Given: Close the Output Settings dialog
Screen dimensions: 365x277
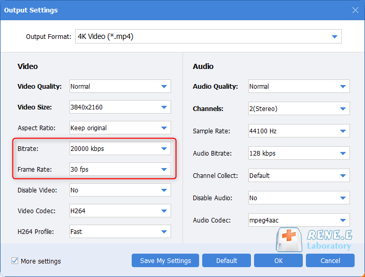Looking at the screenshot, I should click(355, 10).
